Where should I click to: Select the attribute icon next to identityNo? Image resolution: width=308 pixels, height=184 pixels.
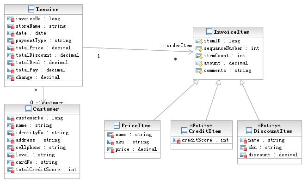click(x=11, y=133)
